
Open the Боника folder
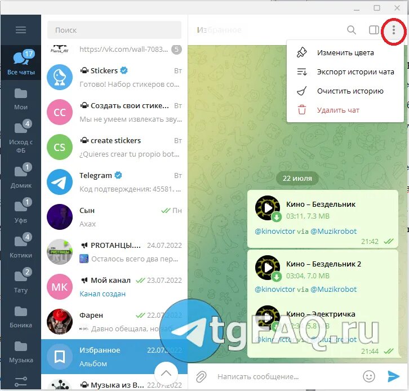coord(21,317)
